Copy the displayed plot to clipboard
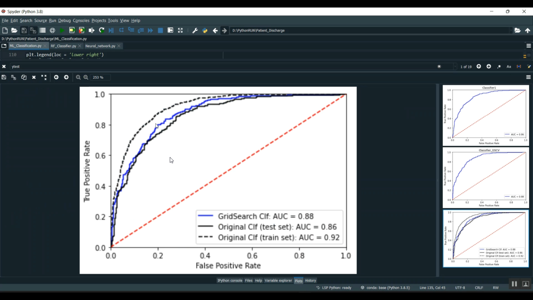 tap(24, 77)
